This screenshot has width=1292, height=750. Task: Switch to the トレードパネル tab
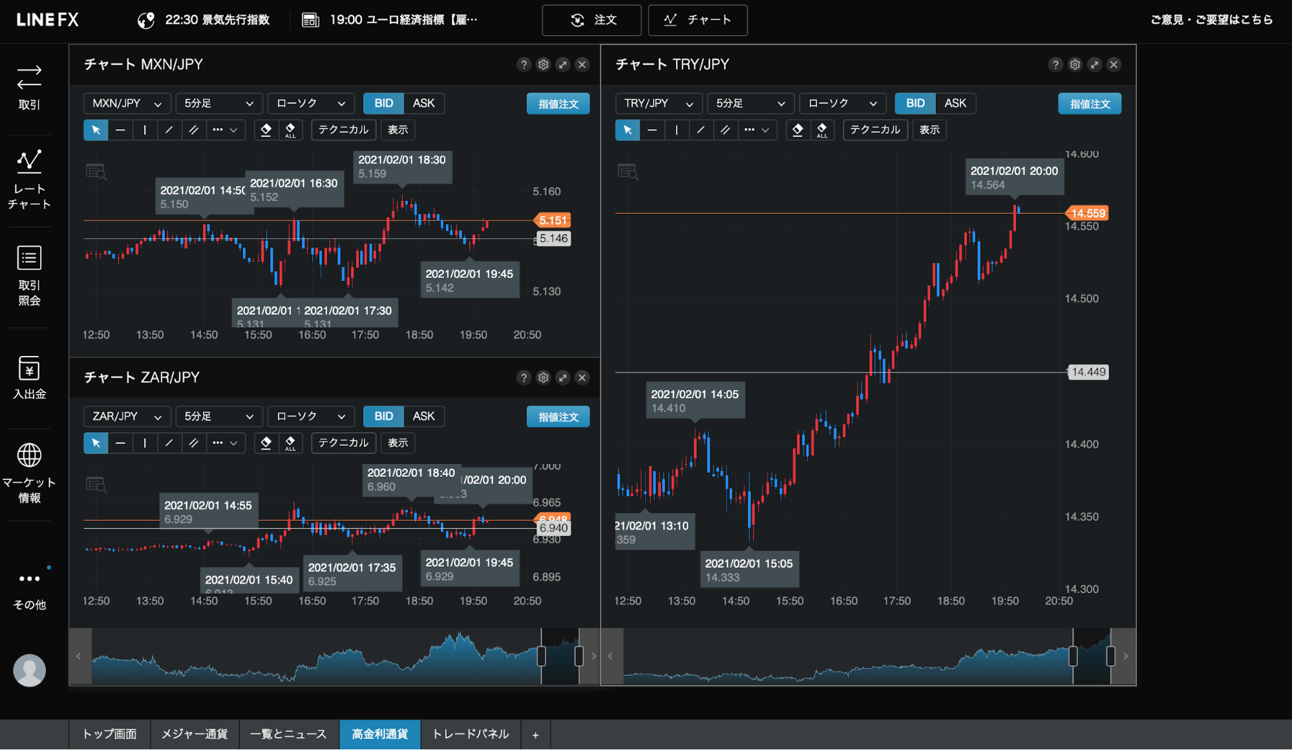(x=471, y=734)
